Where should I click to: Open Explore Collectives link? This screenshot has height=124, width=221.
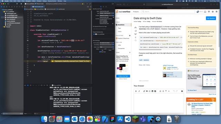tap(124, 38)
